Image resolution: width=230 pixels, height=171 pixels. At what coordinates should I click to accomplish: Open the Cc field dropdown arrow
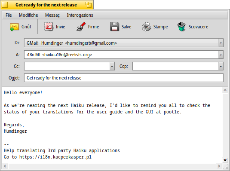(x=112, y=67)
